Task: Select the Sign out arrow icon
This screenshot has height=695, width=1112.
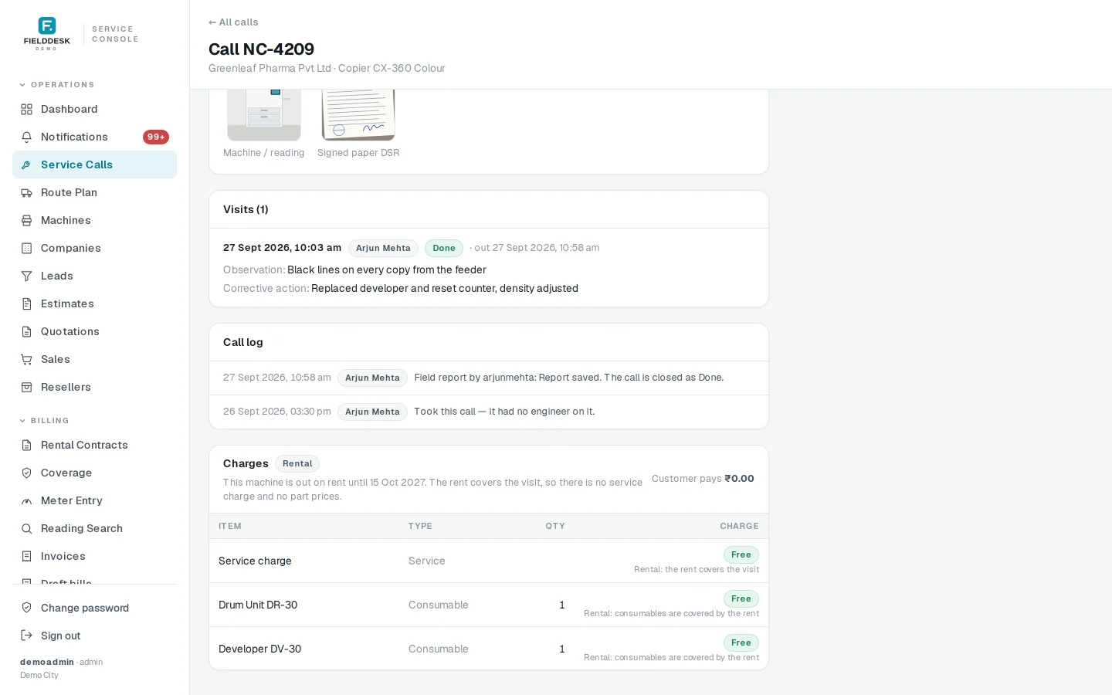Action: (26, 636)
